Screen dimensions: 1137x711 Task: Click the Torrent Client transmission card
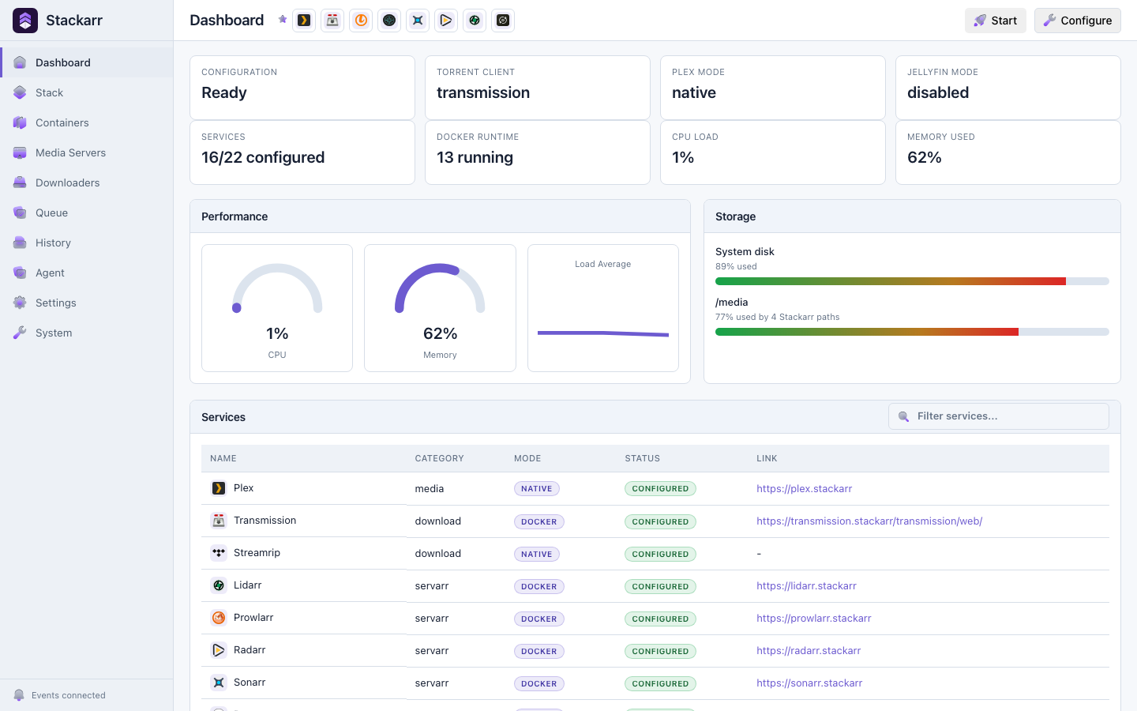pyautogui.click(x=538, y=88)
